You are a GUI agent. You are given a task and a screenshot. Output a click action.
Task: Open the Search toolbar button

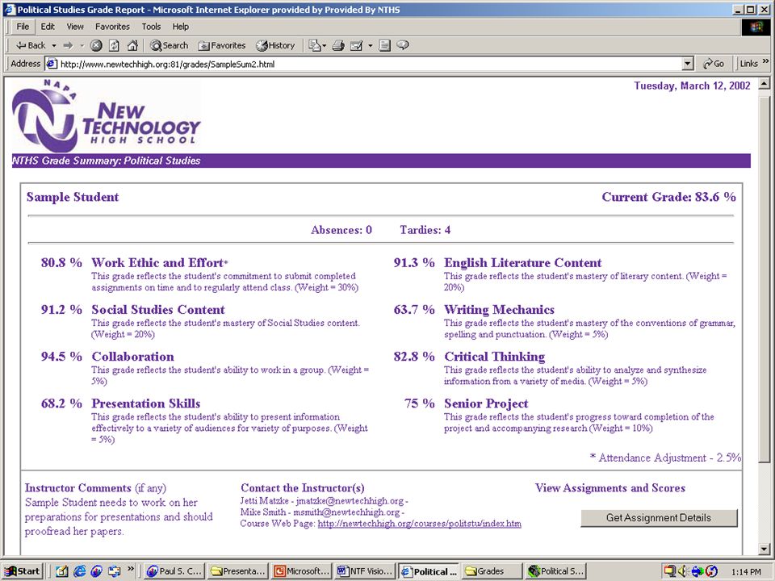(x=170, y=45)
